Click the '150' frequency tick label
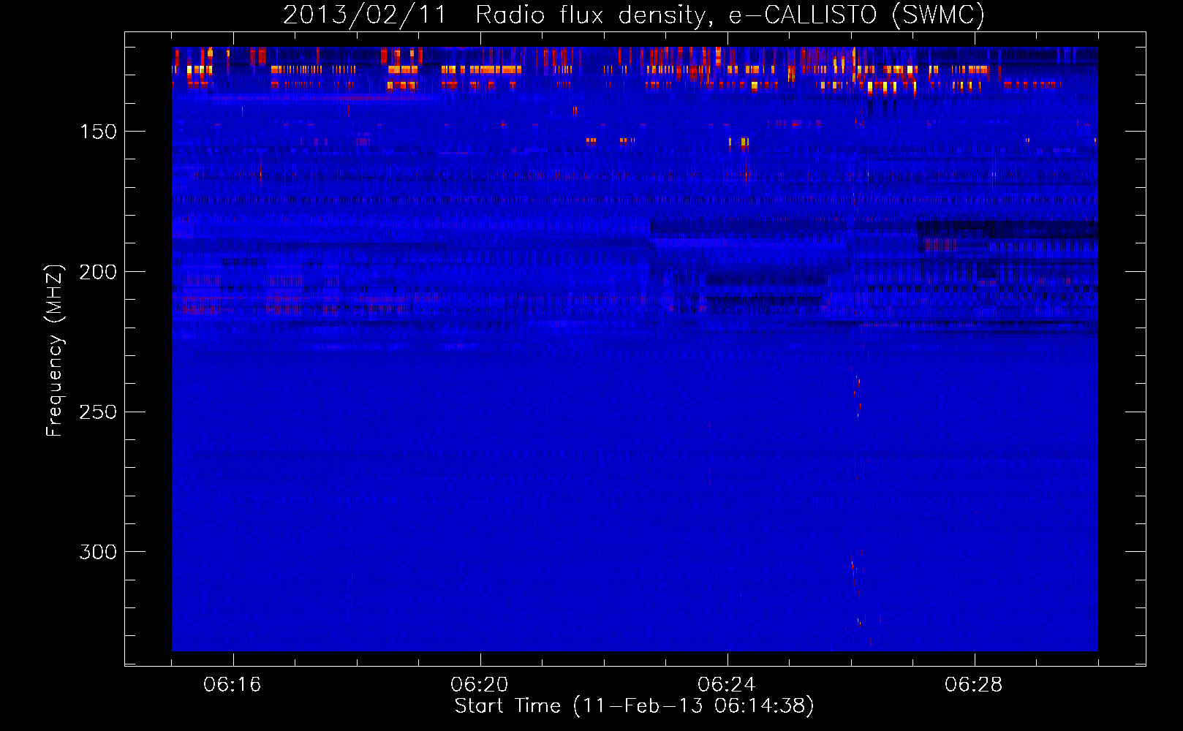1183x731 pixels. pyautogui.click(x=98, y=132)
